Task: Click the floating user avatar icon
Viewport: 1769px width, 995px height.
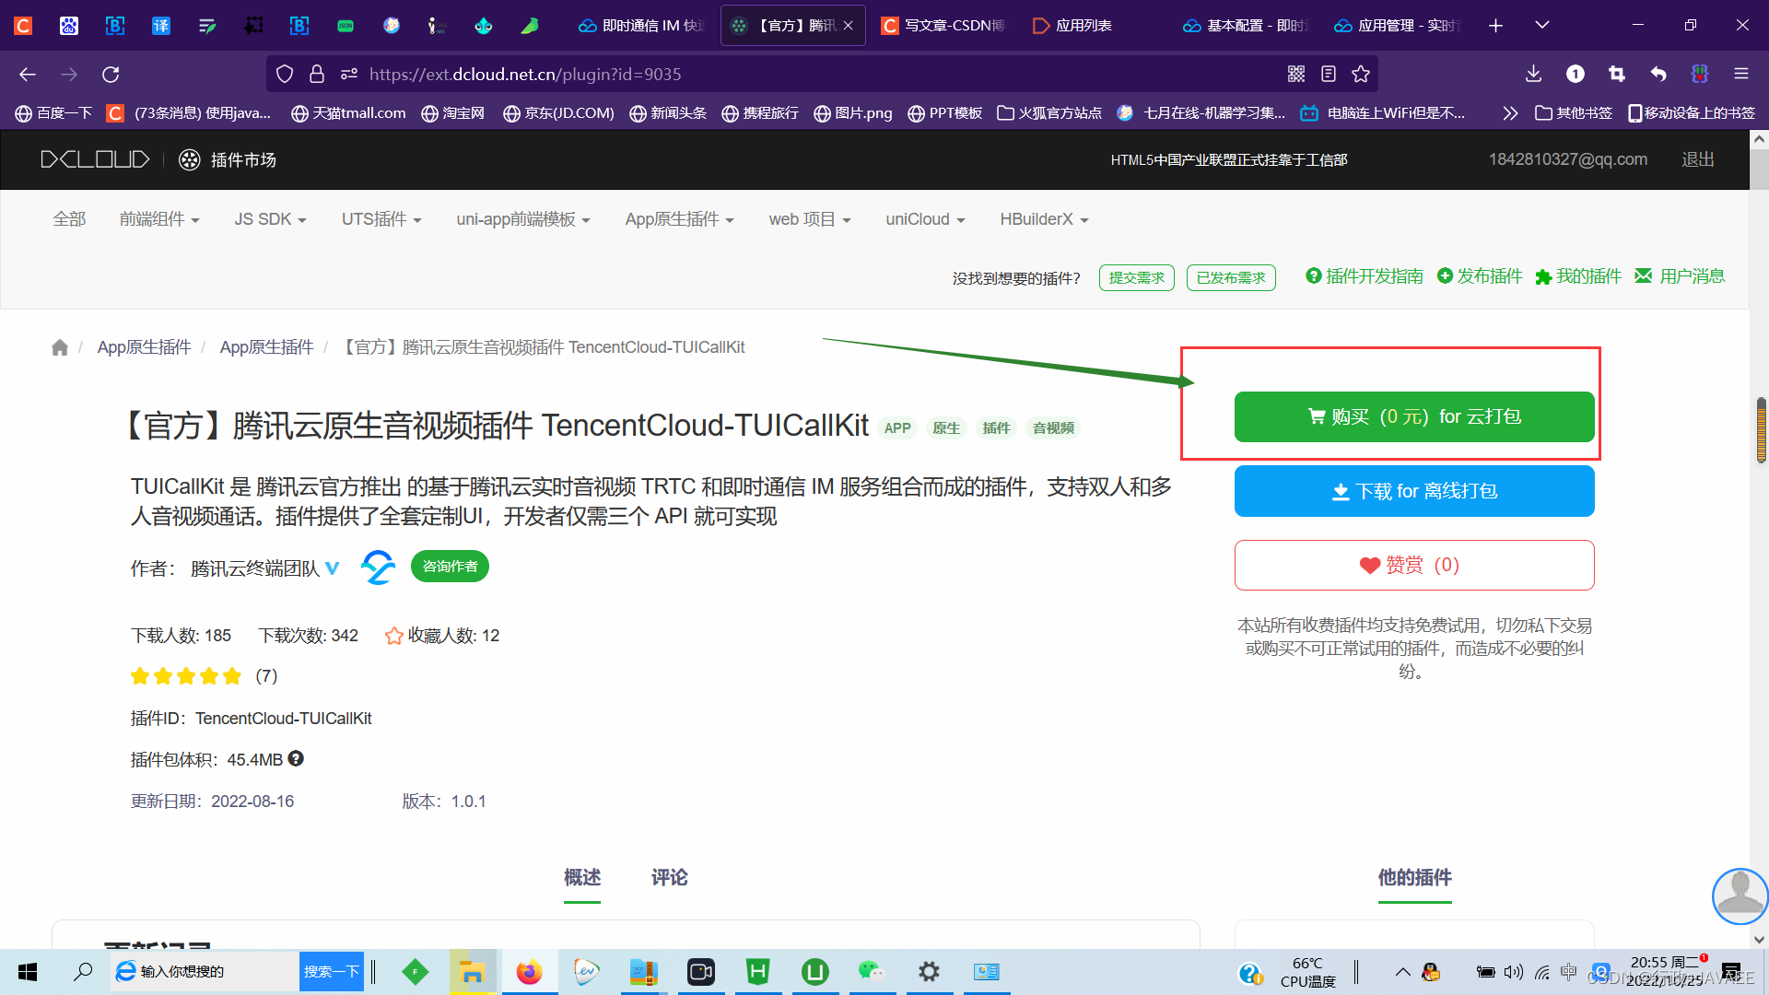Action: (1740, 895)
